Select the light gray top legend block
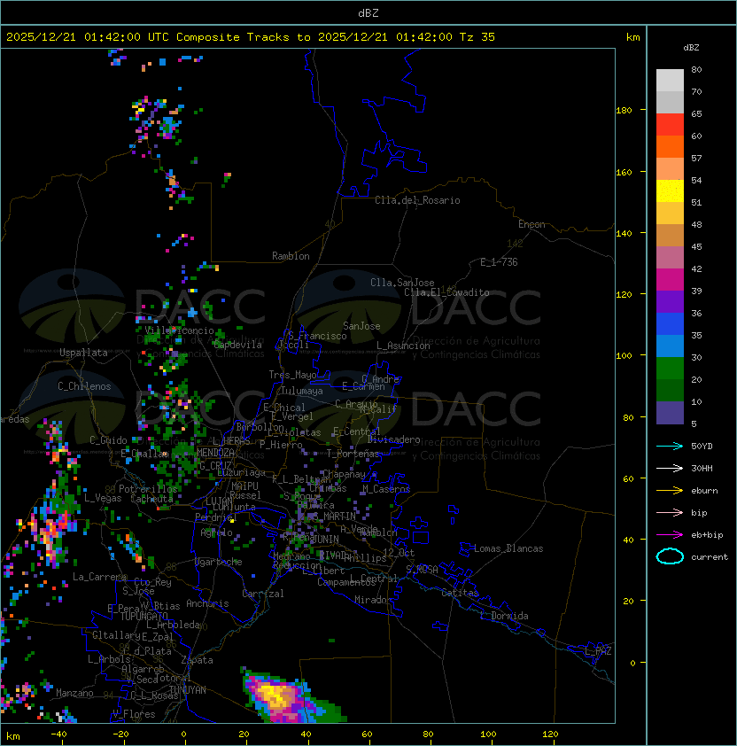The image size is (737, 746). [670, 80]
